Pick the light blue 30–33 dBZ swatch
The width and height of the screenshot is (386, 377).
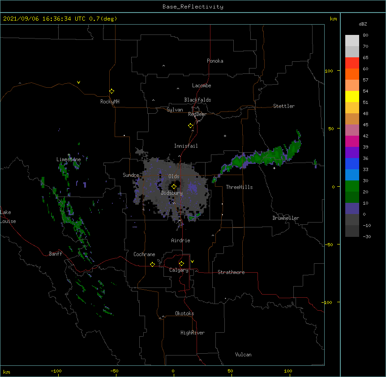pyautogui.click(x=352, y=175)
